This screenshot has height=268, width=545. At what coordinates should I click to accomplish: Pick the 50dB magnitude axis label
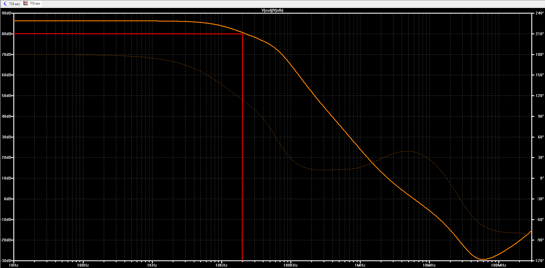tap(7, 96)
